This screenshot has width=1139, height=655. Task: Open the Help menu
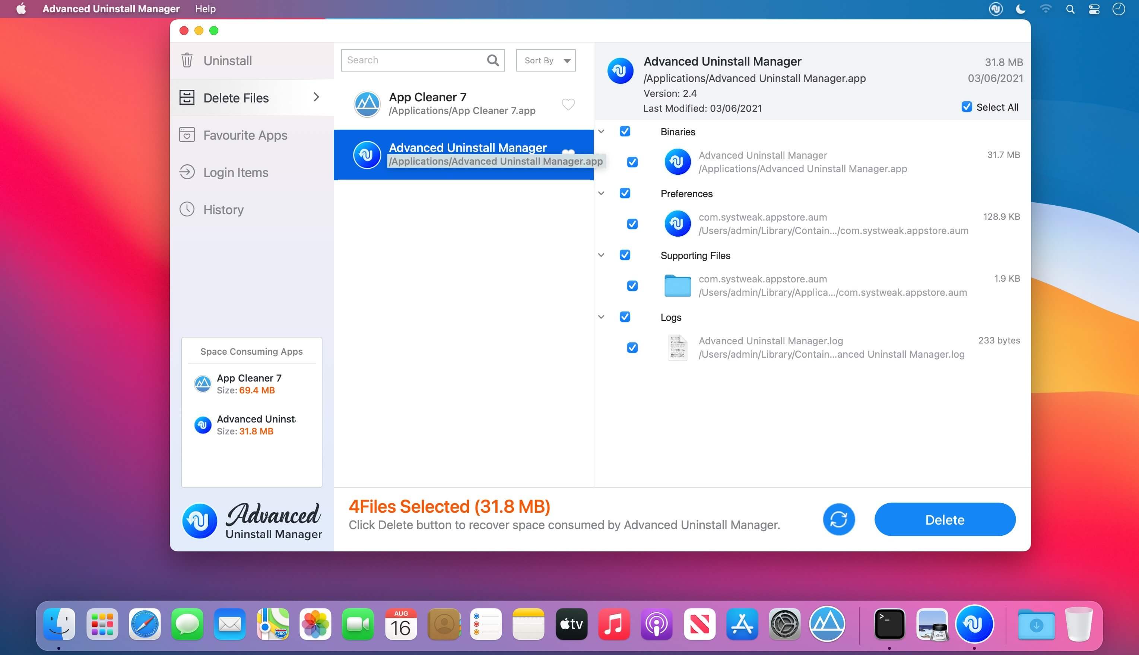point(205,9)
